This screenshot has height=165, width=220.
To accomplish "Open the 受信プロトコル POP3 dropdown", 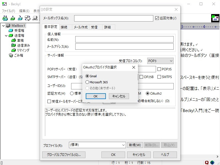I will (x=160, y=61).
